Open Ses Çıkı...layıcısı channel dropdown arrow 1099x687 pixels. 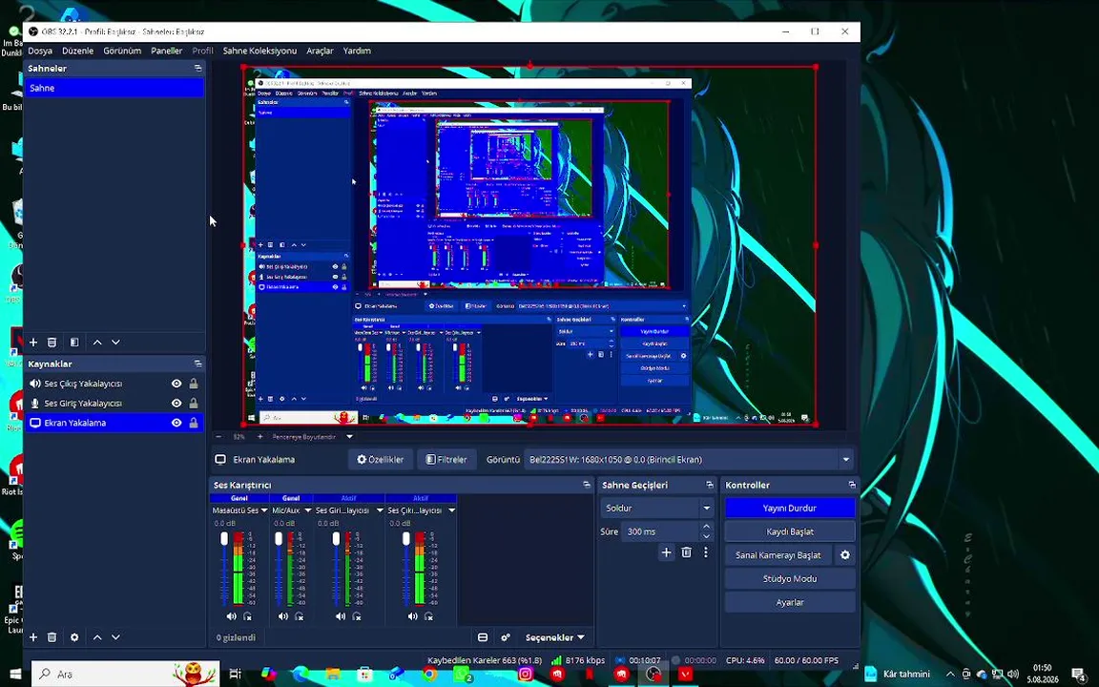tap(451, 510)
